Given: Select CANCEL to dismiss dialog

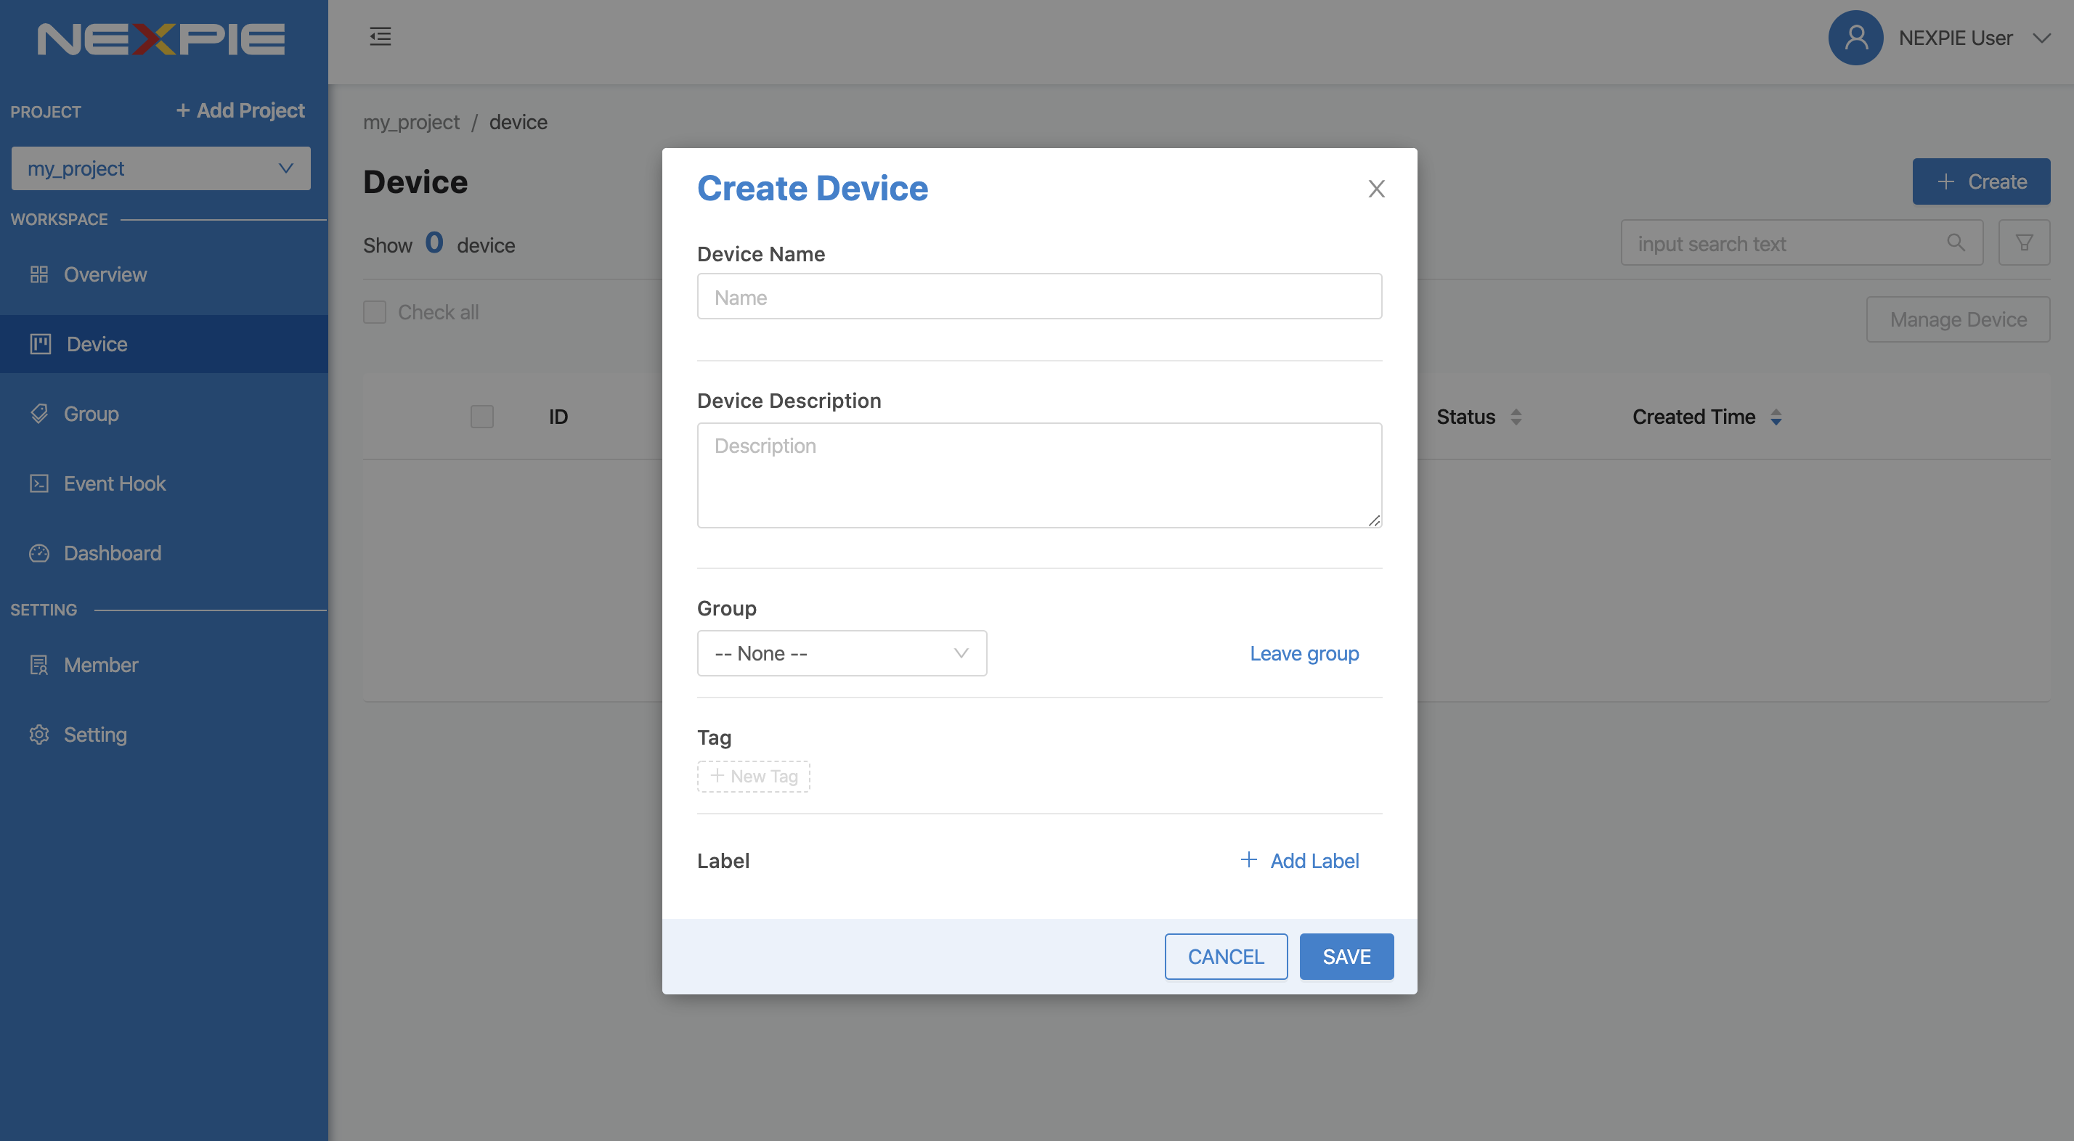Looking at the screenshot, I should click(x=1225, y=955).
